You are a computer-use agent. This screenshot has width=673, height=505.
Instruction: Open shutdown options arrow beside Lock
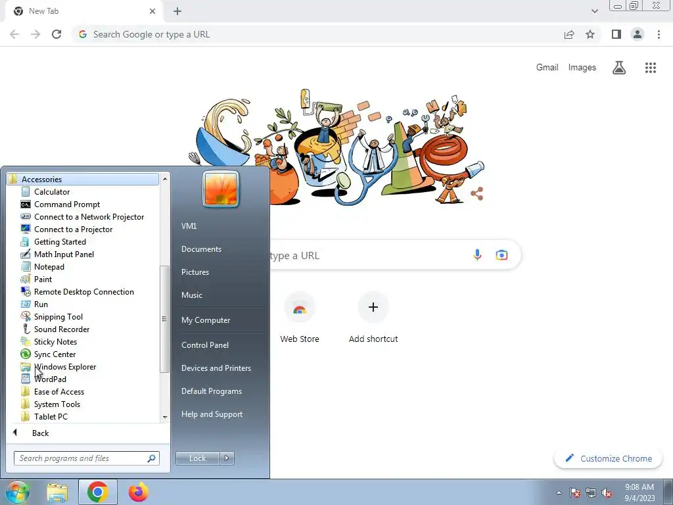pyautogui.click(x=227, y=458)
